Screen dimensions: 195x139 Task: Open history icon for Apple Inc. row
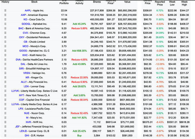5,10
